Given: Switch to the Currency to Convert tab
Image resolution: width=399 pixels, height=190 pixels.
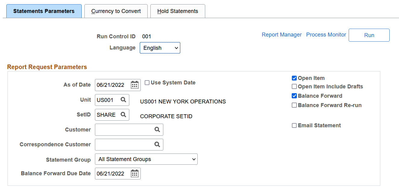Looking at the screenshot, I should 116,11.
